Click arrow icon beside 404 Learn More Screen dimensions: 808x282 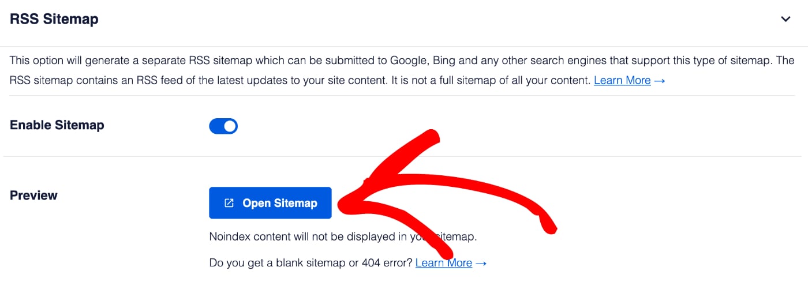coord(481,264)
